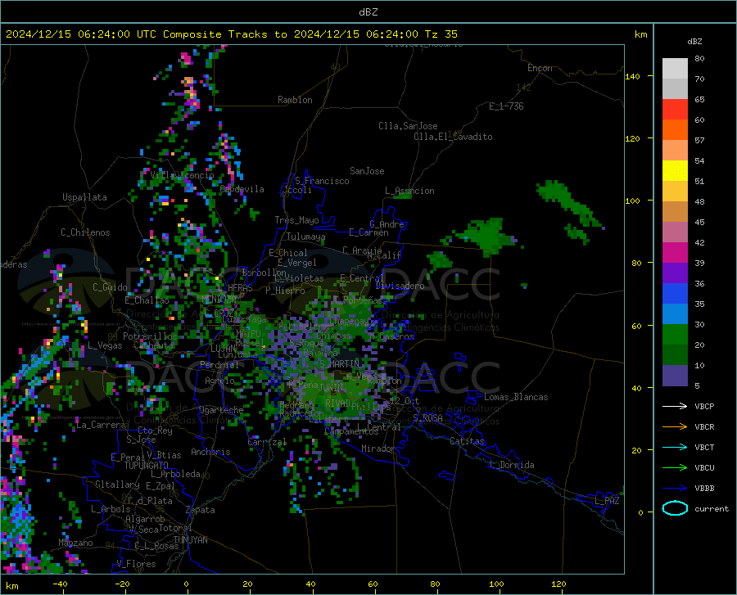This screenshot has height=595, width=737.
Task: Click the VBCP legend label
Action: tap(704, 406)
